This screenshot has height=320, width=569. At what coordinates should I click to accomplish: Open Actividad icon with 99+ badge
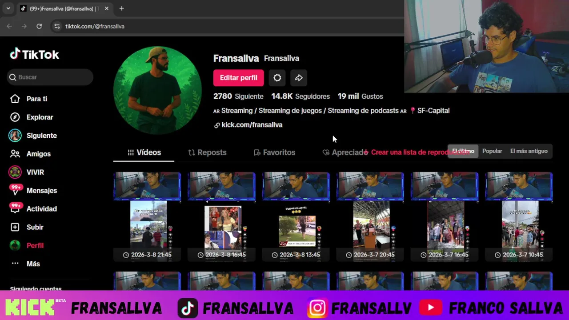click(16, 208)
